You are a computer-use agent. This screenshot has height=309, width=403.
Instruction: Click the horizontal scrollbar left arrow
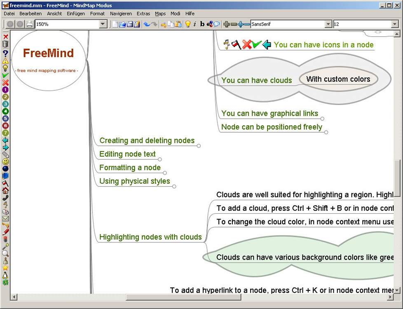(x=14, y=297)
